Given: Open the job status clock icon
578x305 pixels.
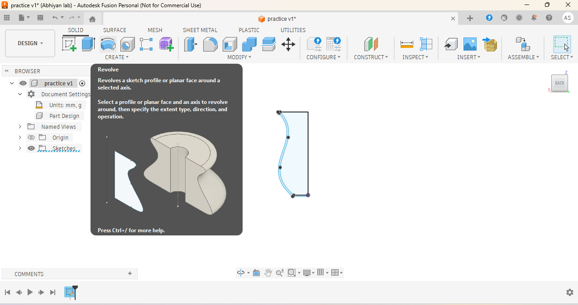Looking at the screenshot, I should [x=519, y=18].
